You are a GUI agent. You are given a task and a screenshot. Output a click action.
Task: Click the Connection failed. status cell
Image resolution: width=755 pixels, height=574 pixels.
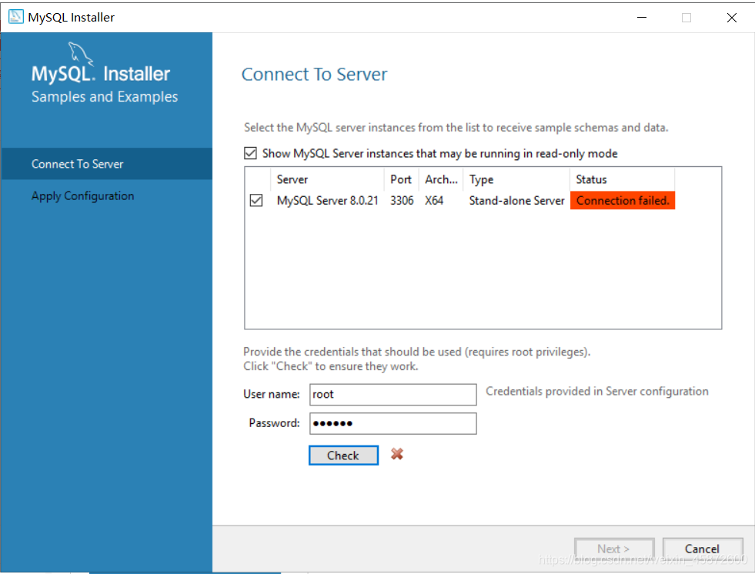point(623,200)
